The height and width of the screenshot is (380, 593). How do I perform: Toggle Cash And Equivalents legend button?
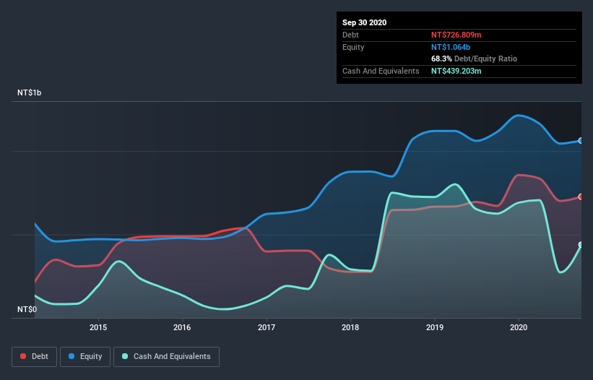pos(166,357)
